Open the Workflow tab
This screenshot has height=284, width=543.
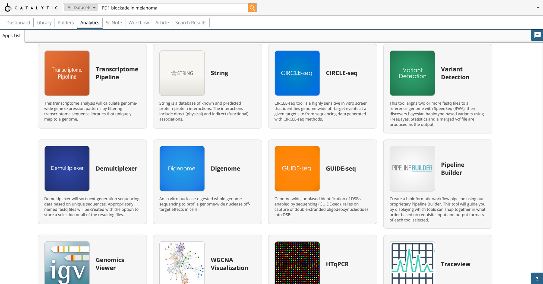(x=139, y=23)
